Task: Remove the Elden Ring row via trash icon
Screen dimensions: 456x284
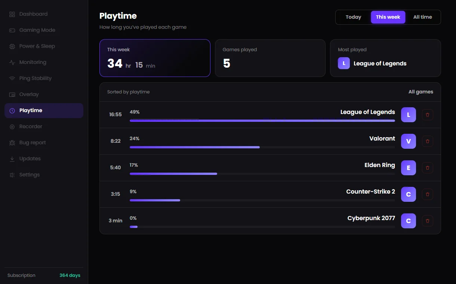Action: pos(428,168)
